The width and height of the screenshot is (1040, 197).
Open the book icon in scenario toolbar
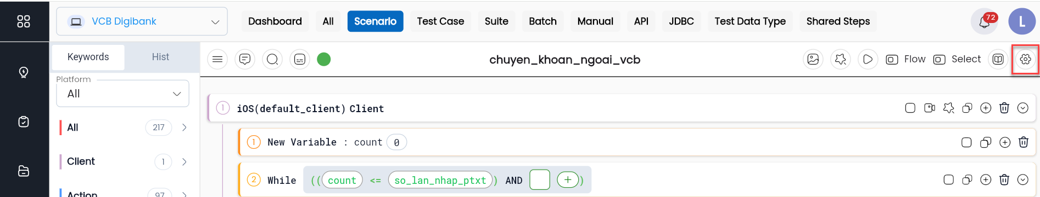pos(998,59)
